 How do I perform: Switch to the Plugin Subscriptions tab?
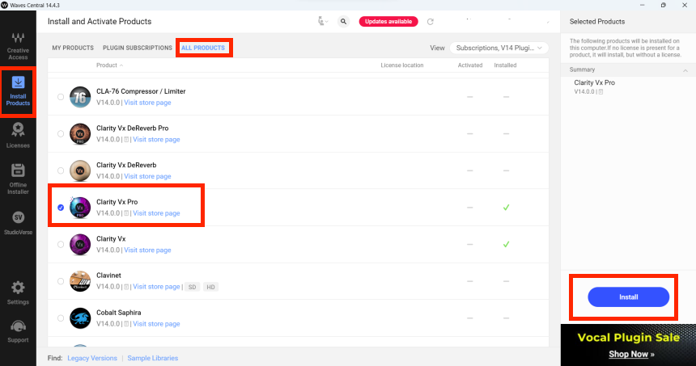[138, 48]
